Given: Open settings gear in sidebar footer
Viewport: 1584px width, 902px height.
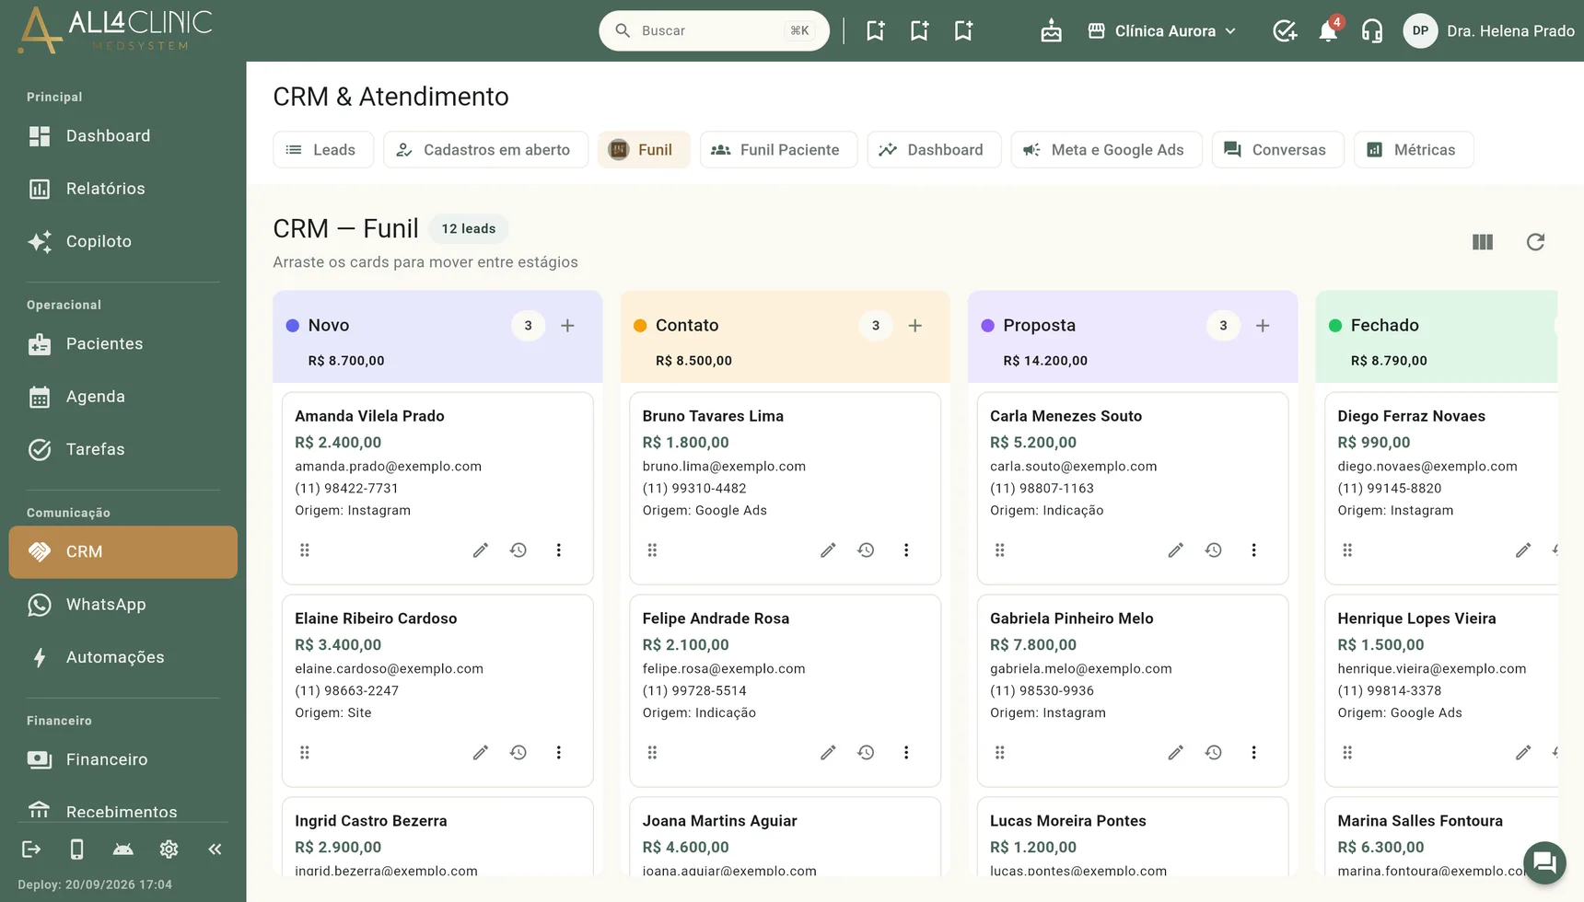Looking at the screenshot, I should (x=169, y=850).
